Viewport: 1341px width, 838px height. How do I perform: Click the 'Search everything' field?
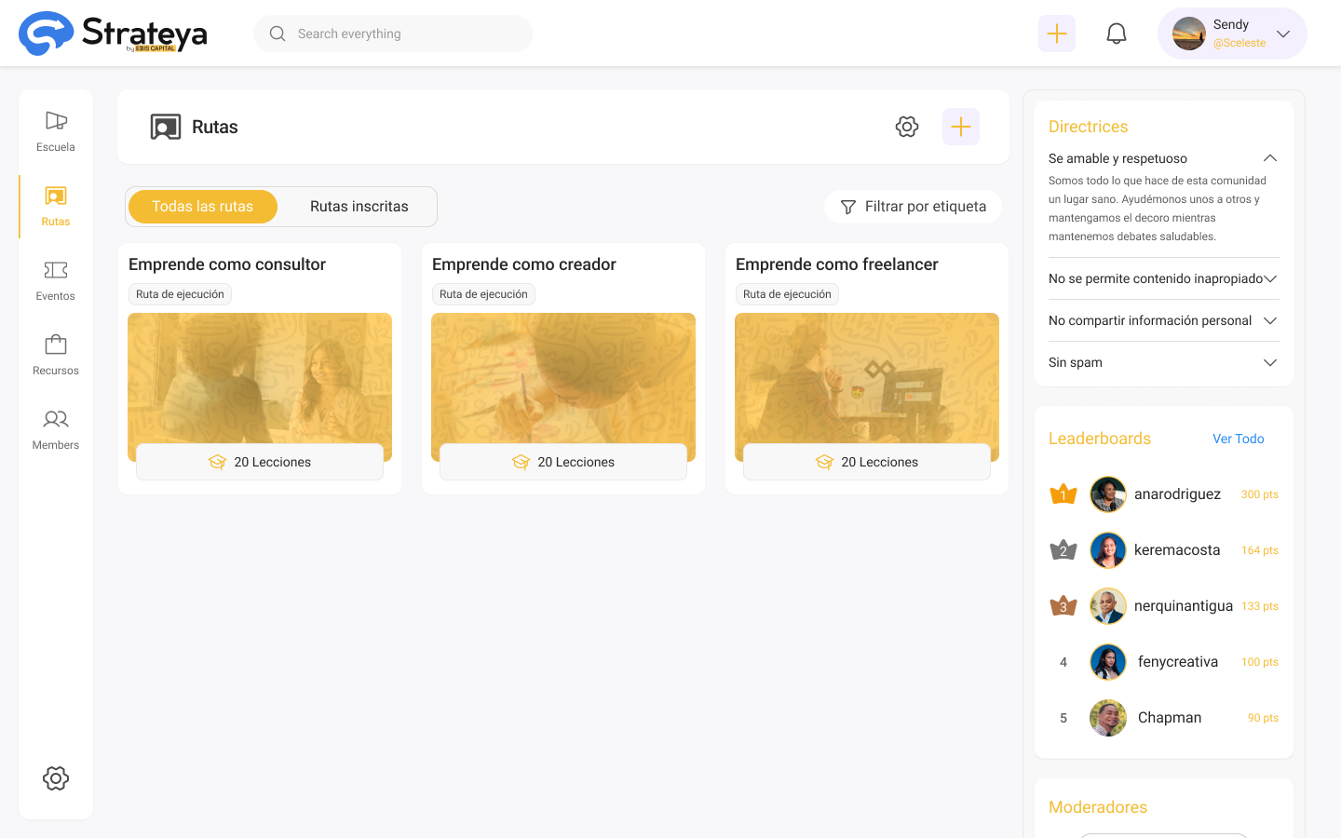[x=393, y=34]
